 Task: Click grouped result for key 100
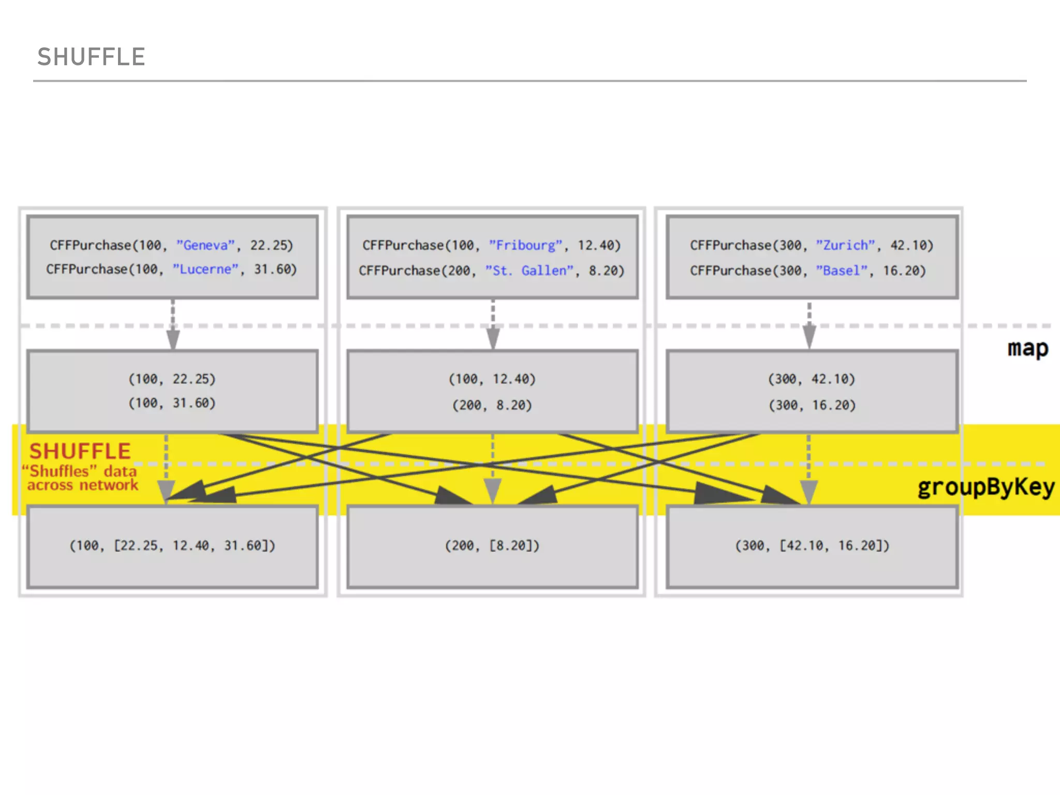[172, 546]
